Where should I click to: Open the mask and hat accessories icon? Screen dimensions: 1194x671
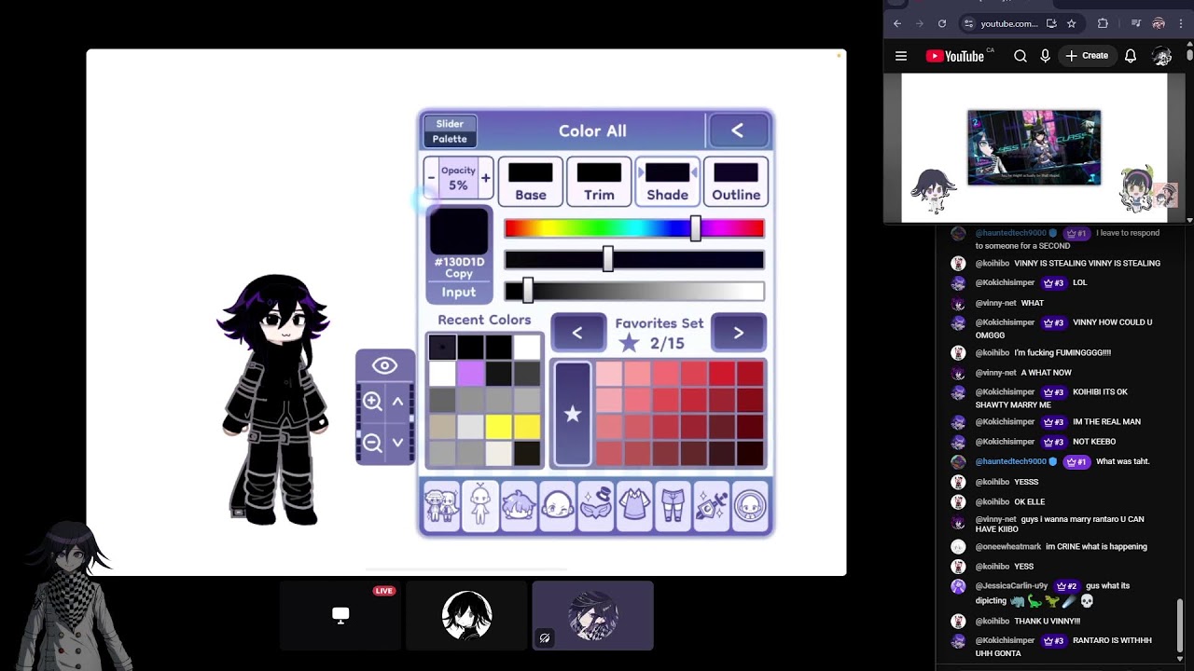pyautogui.click(x=596, y=505)
